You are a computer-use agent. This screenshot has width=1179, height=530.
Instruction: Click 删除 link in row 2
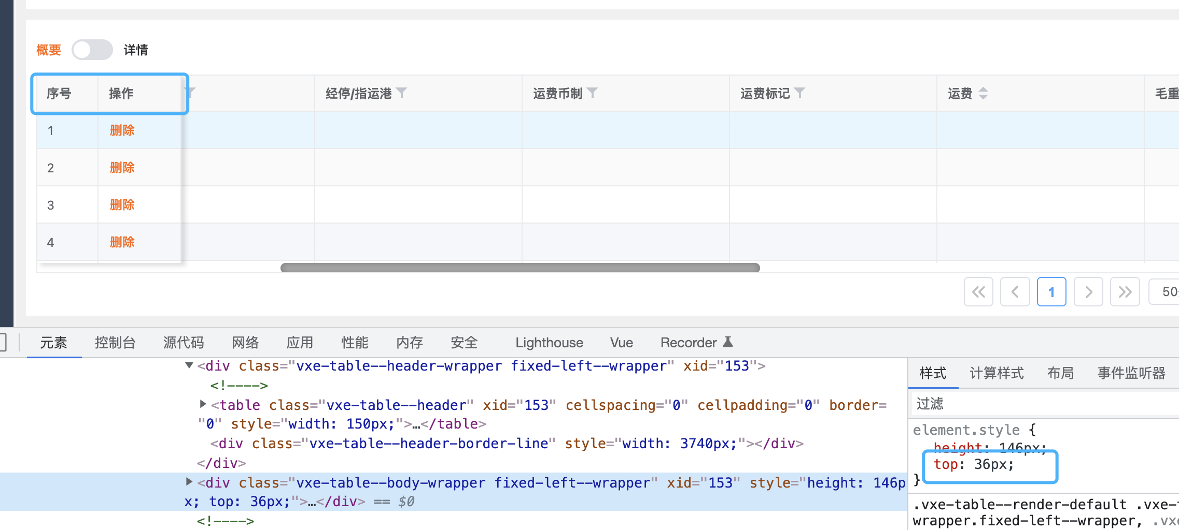tap(121, 167)
